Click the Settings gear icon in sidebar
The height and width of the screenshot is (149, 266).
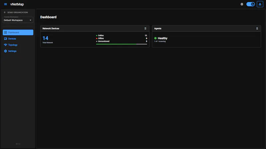(x=5, y=51)
